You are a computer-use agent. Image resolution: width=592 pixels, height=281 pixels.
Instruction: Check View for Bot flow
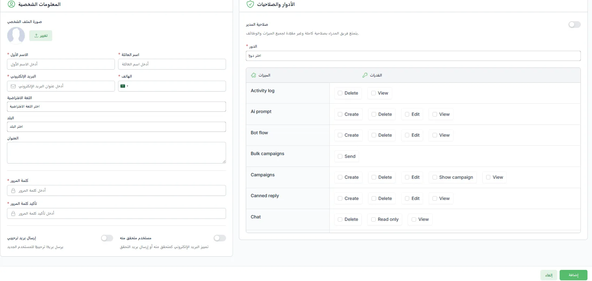(x=435, y=135)
